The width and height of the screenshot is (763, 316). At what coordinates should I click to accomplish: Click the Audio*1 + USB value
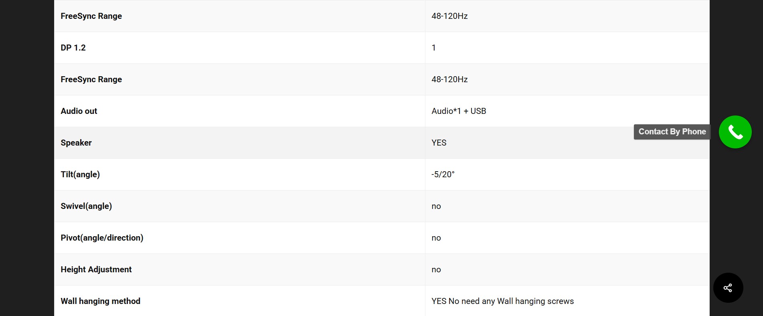coord(459,111)
